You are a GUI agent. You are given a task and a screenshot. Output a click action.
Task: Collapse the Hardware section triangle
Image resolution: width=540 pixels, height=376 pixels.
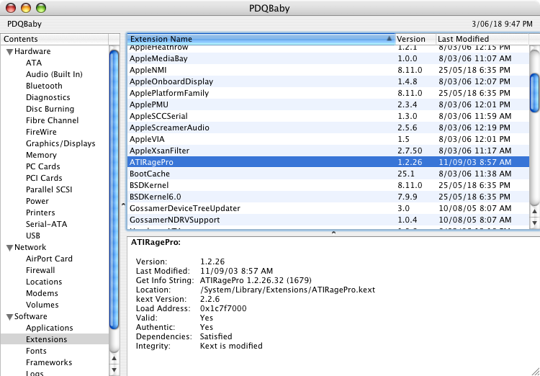(x=9, y=52)
